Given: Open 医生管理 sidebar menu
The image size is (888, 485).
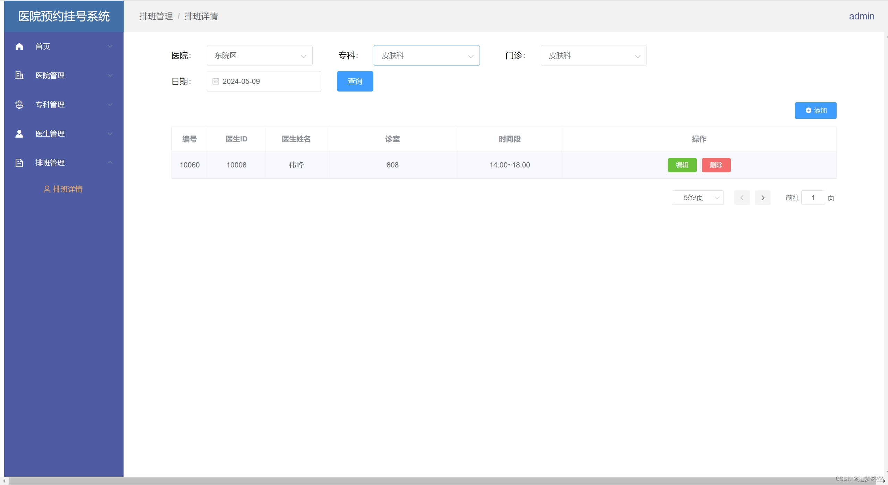Looking at the screenshot, I should 64,133.
